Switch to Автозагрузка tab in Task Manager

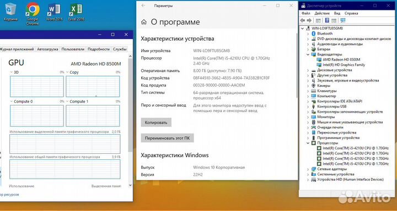coord(47,49)
